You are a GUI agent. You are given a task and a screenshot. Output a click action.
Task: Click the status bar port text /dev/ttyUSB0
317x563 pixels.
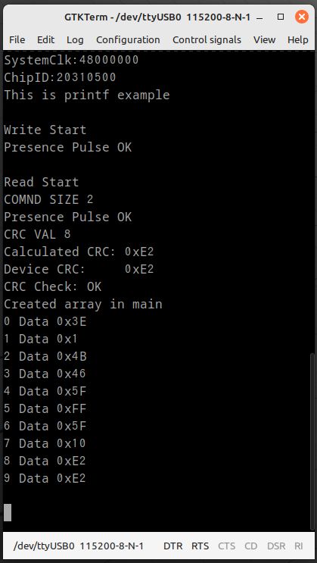(x=44, y=546)
